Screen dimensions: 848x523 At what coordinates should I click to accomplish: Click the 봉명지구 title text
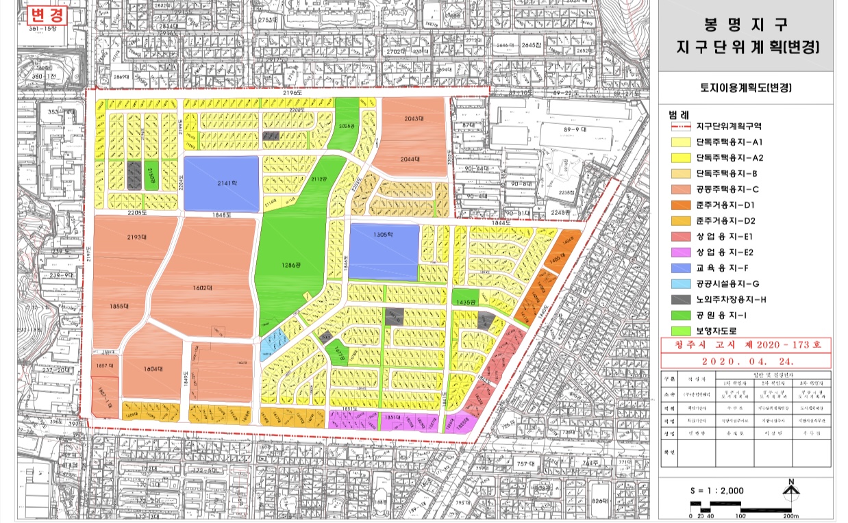tap(746, 25)
